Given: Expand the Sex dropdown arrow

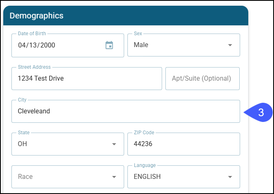Looking at the screenshot, I should pyautogui.click(x=230, y=45).
